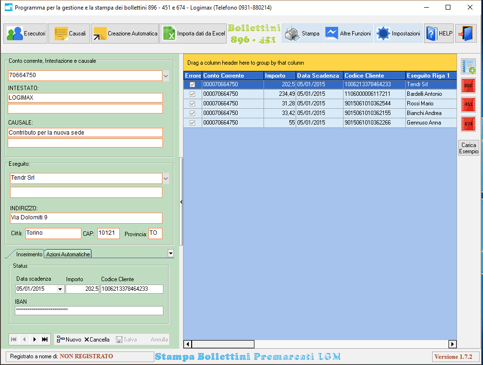The width and height of the screenshot is (483, 365).
Task: Sort by Data Scadenza column header
Action: point(320,76)
